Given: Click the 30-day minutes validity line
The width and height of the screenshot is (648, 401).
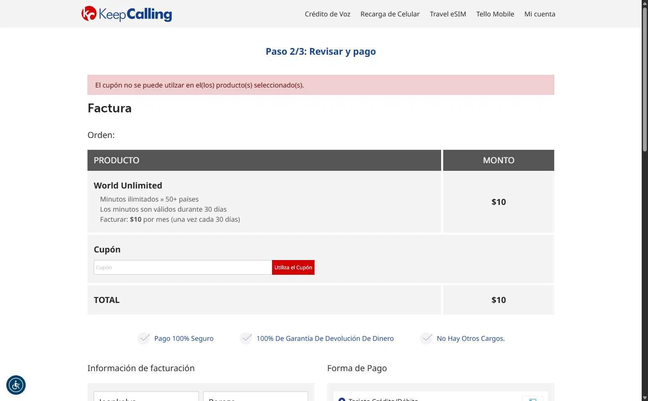Looking at the screenshot, I should 163,209.
